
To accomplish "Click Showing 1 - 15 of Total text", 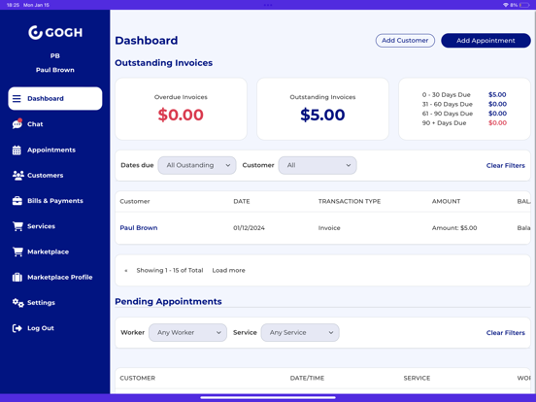I will tap(170, 270).
